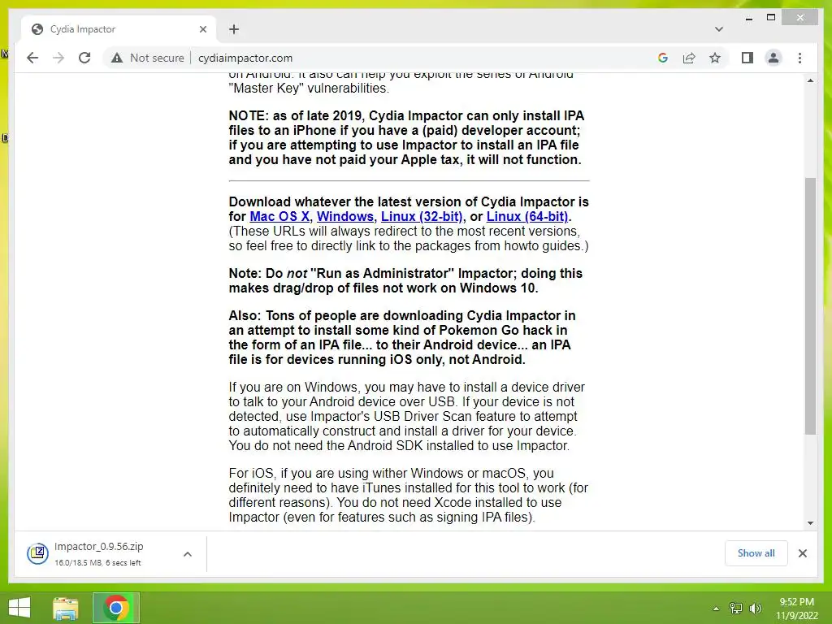The width and height of the screenshot is (832, 624).
Task: Click the scrollbar up arrow
Action: (x=810, y=80)
